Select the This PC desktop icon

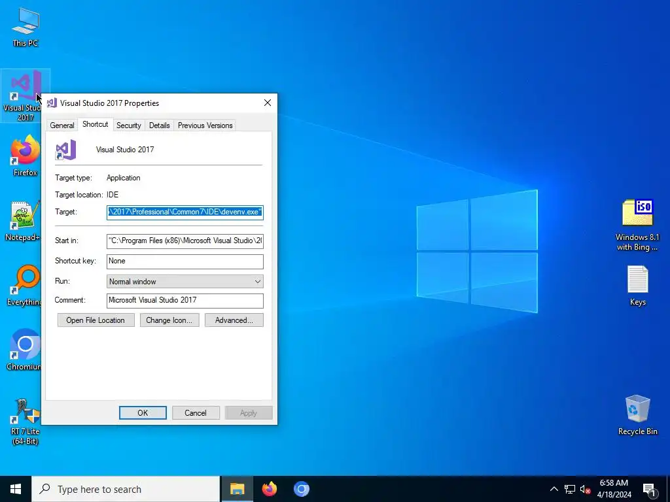click(26, 27)
